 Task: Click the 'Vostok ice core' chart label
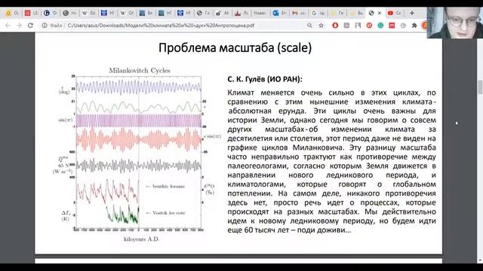point(169,212)
